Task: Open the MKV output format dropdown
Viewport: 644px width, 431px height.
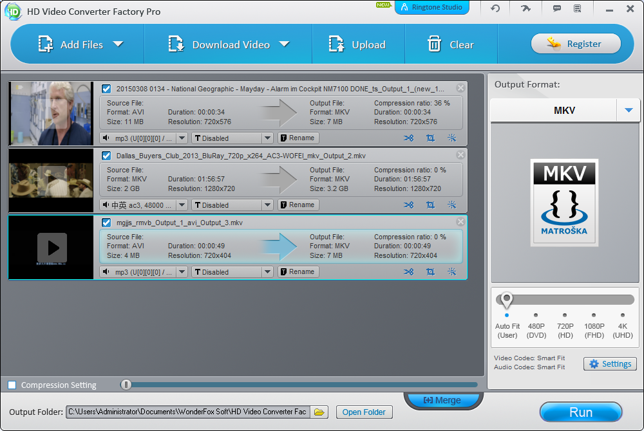Action: coord(629,110)
